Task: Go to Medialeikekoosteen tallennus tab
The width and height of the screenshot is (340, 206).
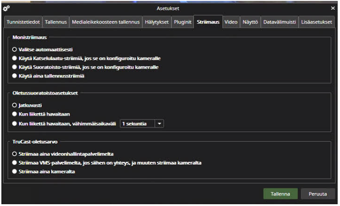Action: [x=106, y=22]
